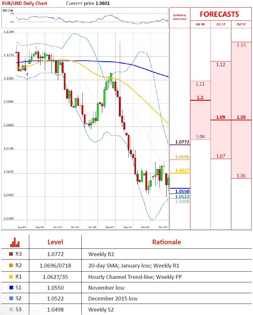Click the 1.1224 price axis label
Screen dimensions: 253x315
(x=9, y=55)
